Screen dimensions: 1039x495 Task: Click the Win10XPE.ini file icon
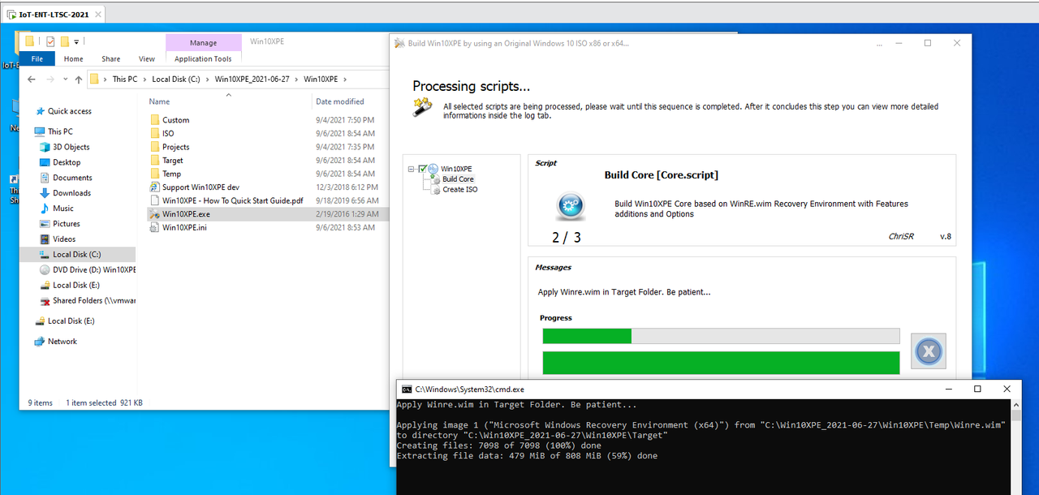156,227
